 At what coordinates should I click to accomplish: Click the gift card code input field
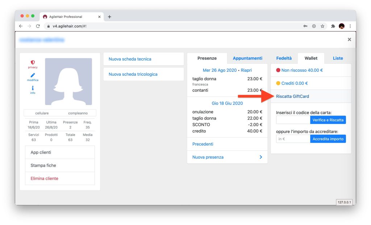coord(293,120)
